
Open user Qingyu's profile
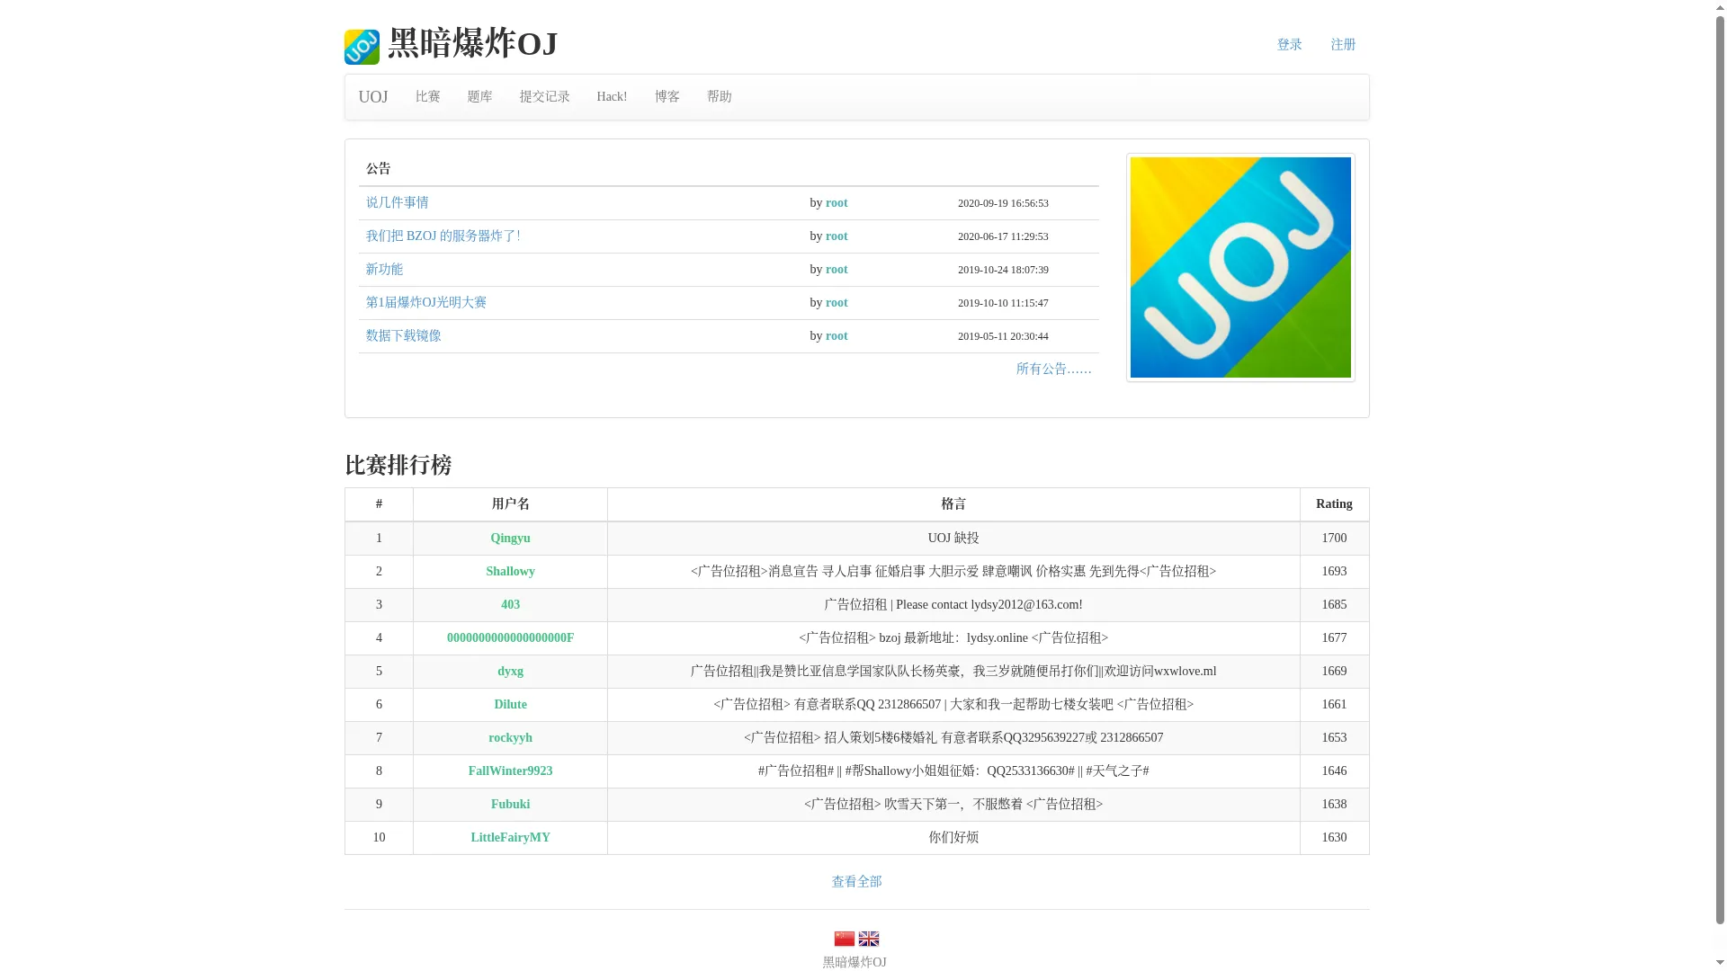click(510, 539)
